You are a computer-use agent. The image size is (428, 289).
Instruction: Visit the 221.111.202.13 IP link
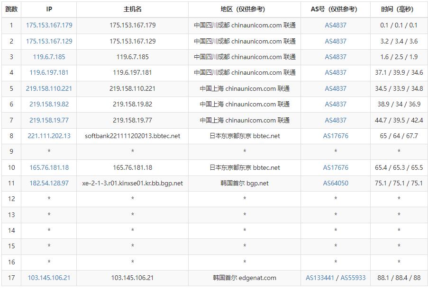click(x=49, y=136)
